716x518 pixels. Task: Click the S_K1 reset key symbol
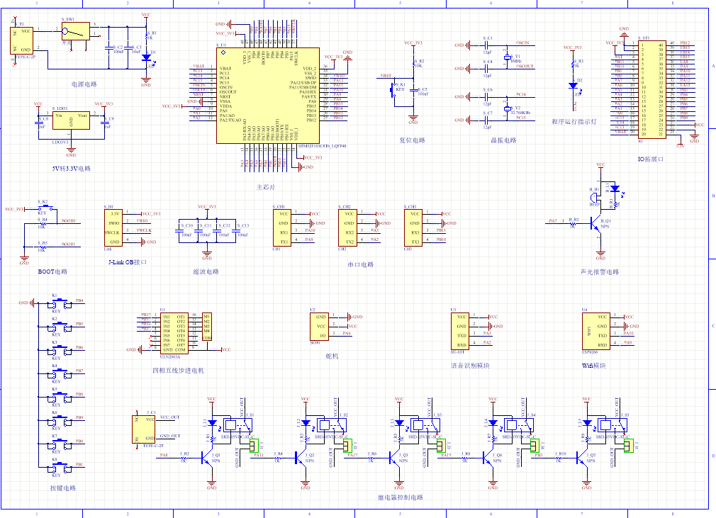pyautogui.click(x=393, y=89)
